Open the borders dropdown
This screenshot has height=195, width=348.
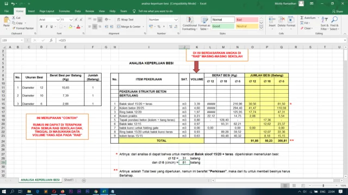pos(65,27)
